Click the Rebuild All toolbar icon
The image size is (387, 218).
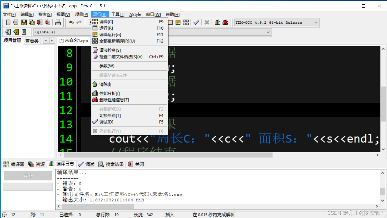pyautogui.click(x=186, y=23)
